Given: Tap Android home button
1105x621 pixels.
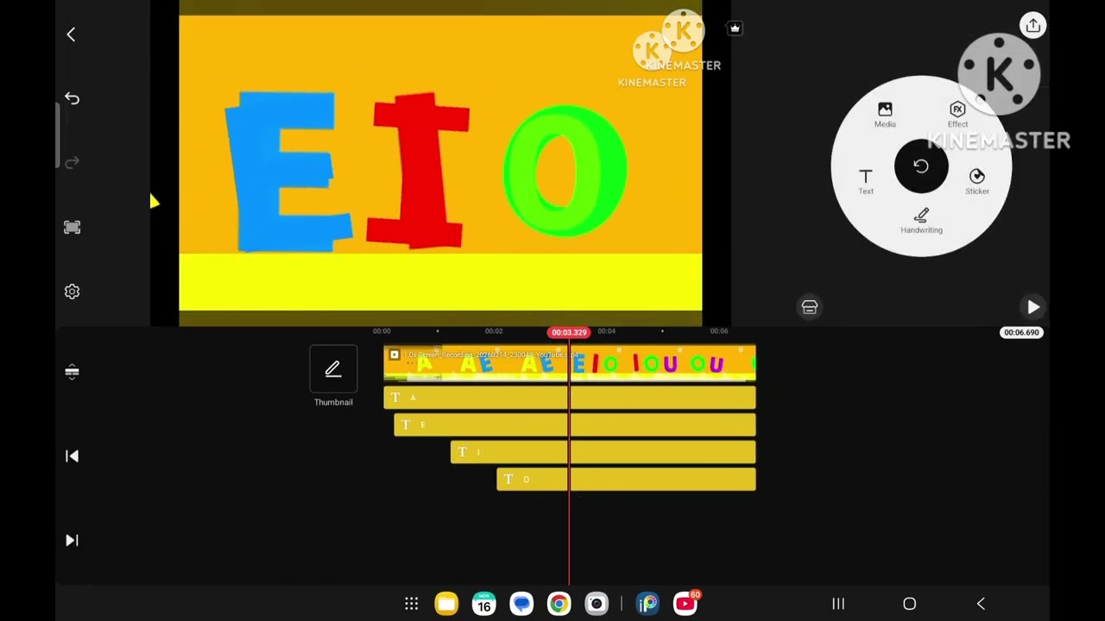Looking at the screenshot, I should tap(909, 604).
